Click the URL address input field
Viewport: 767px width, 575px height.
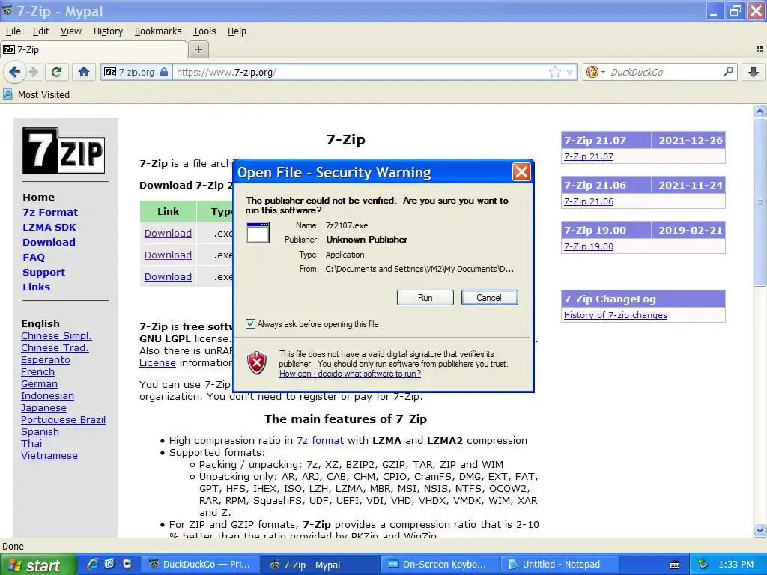pyautogui.click(x=361, y=73)
